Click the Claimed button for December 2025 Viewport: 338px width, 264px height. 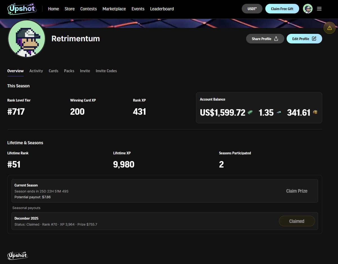click(x=297, y=221)
